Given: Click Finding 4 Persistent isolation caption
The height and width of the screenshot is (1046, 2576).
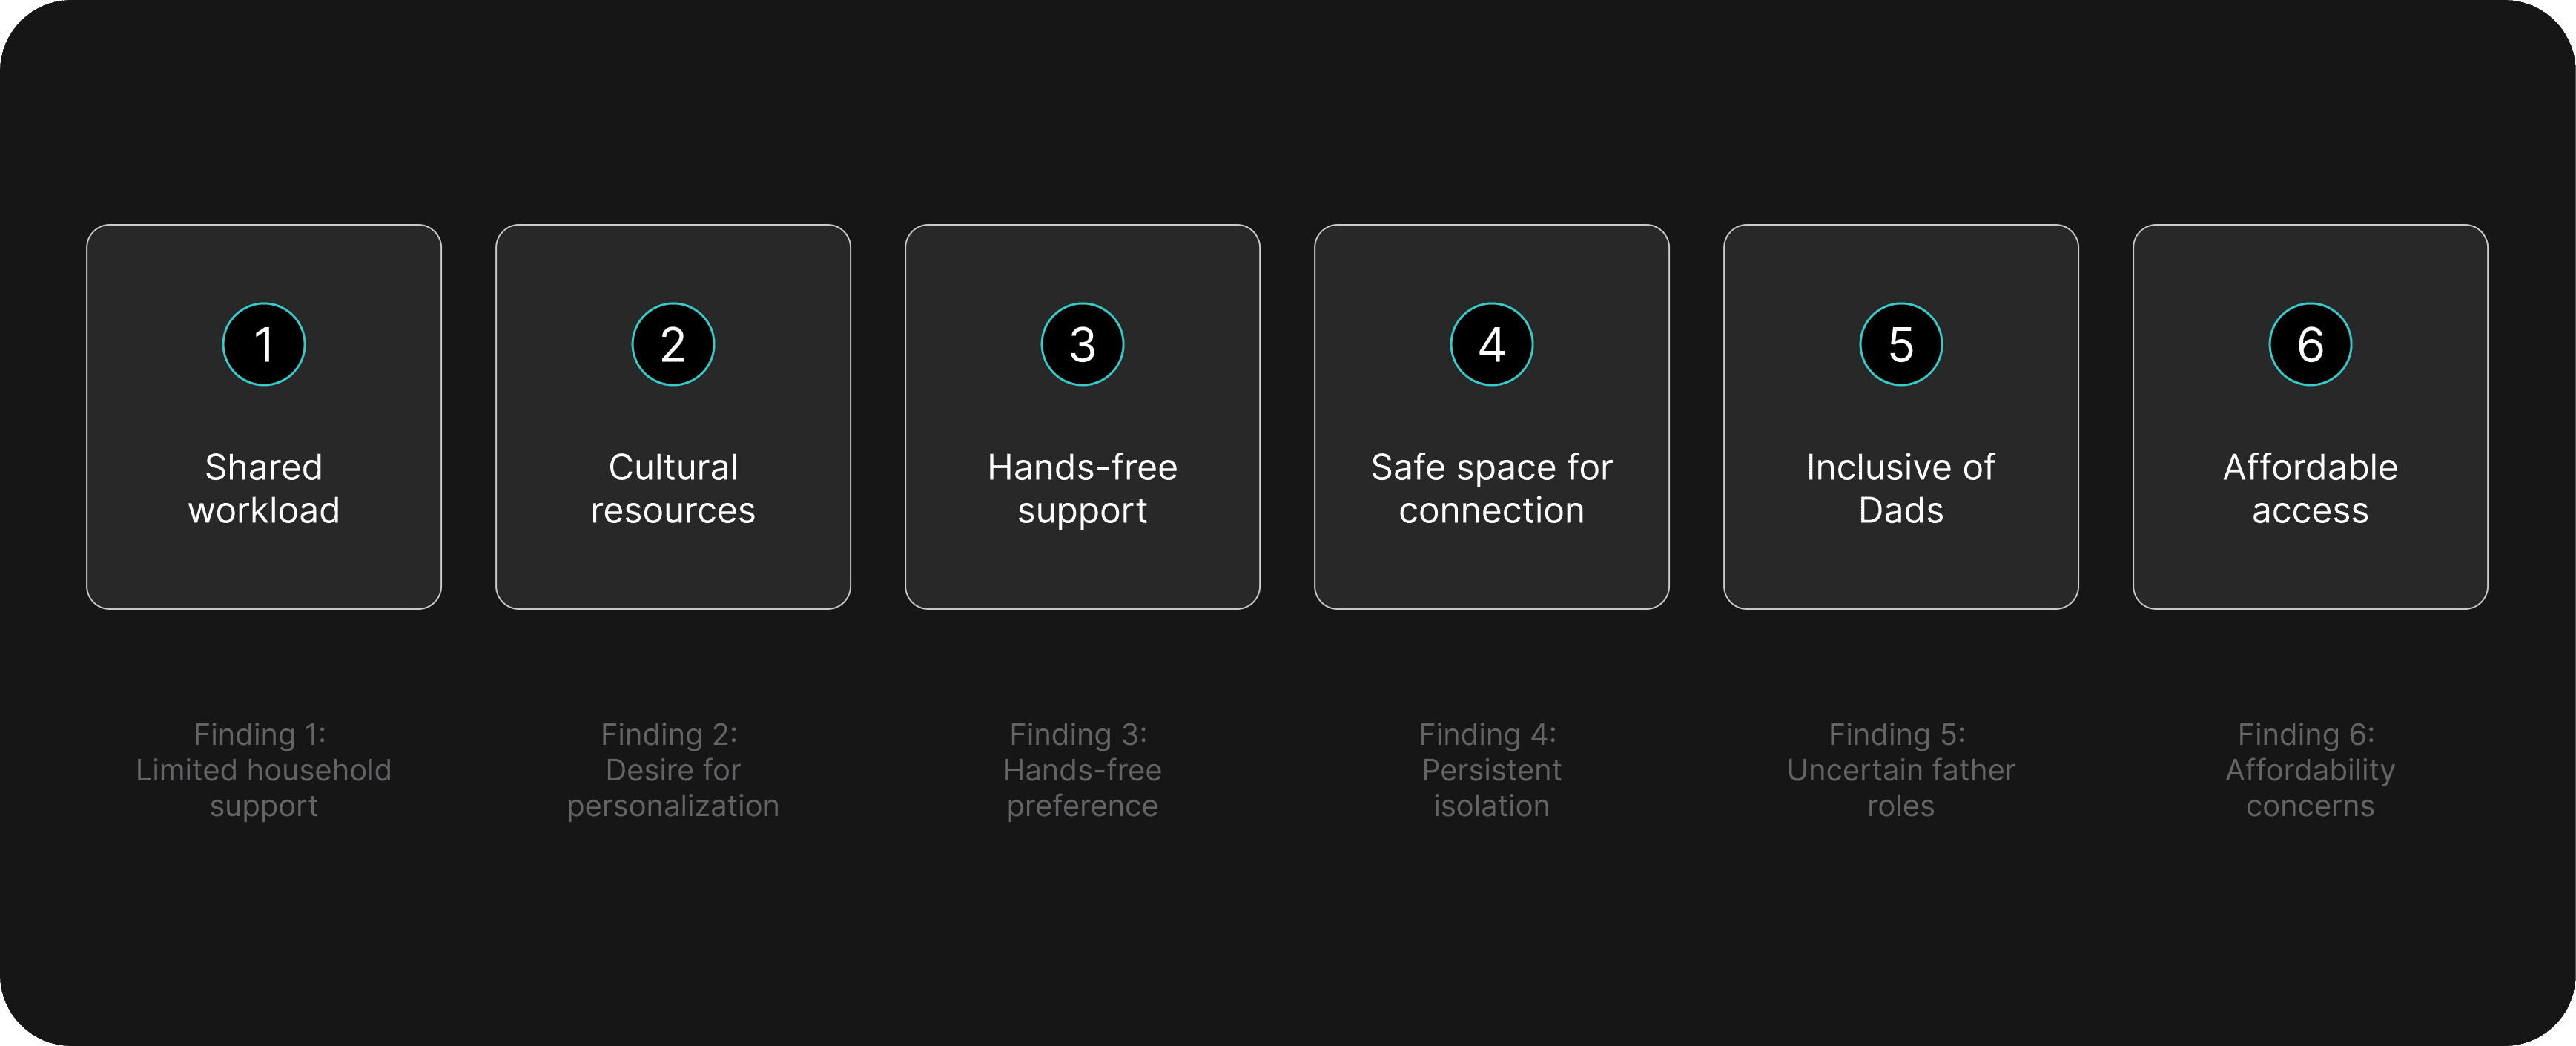Looking at the screenshot, I should point(1491,770).
